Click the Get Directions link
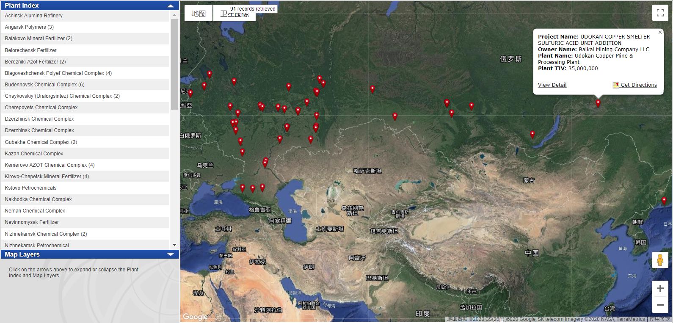The width and height of the screenshot is (673, 323). (638, 85)
